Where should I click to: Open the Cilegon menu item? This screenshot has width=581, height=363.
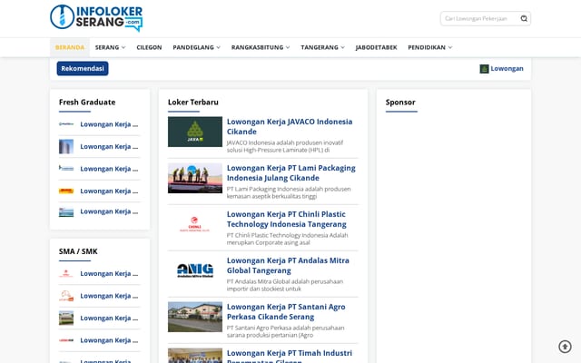pos(149,47)
